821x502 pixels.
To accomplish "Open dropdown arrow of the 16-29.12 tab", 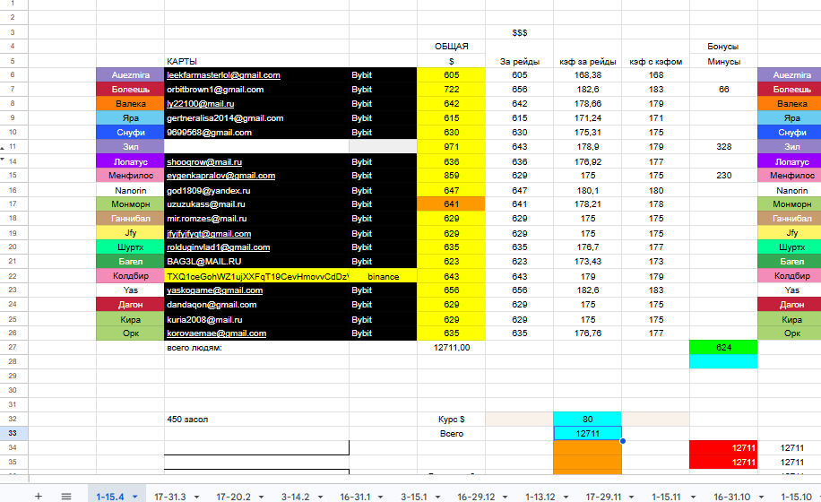I will [506, 497].
